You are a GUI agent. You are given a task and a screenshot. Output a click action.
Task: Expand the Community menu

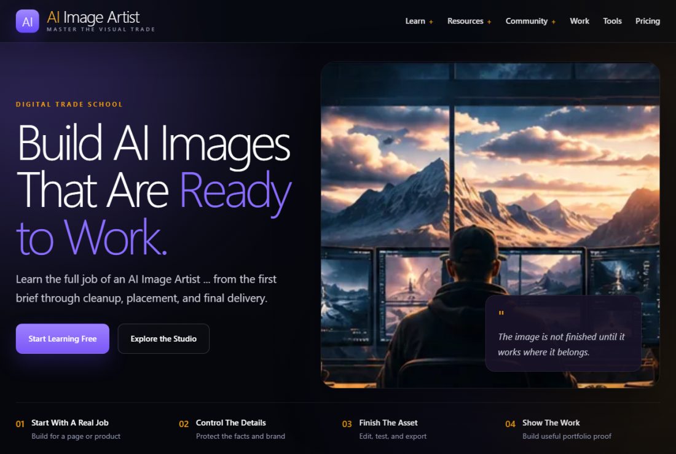tap(530, 21)
